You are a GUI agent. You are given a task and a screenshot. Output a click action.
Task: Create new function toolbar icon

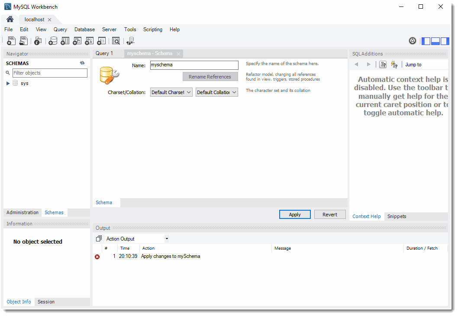click(x=101, y=41)
